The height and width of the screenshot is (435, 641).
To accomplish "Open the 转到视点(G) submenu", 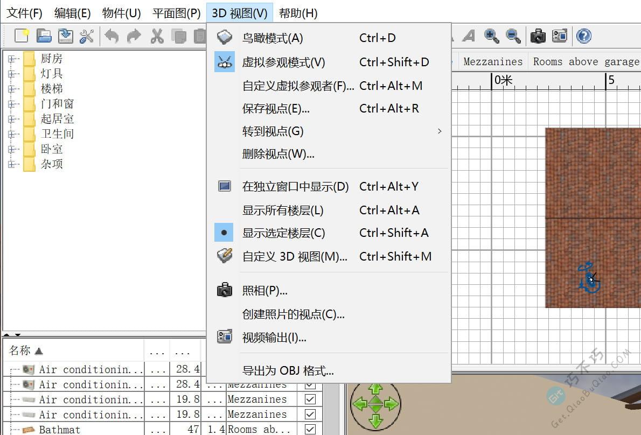I will point(329,131).
